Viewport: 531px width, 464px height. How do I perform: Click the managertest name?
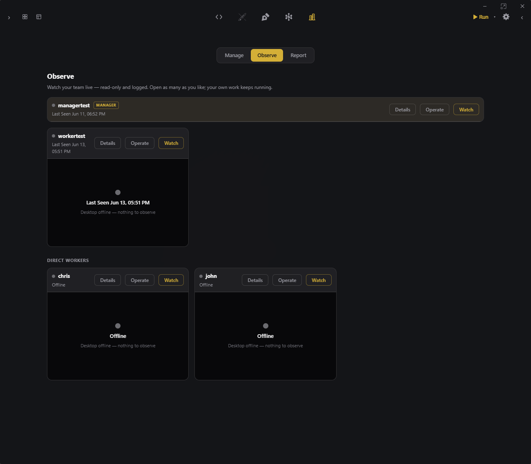click(74, 105)
